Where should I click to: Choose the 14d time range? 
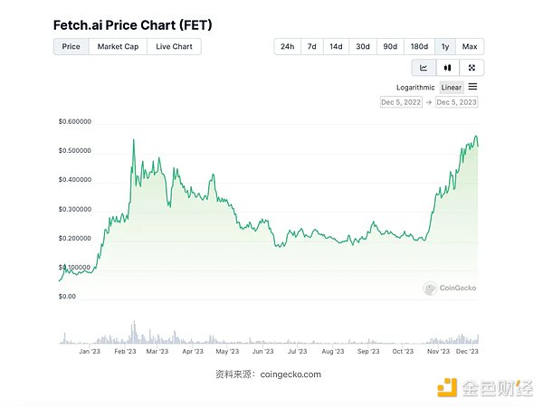pyautogui.click(x=336, y=46)
